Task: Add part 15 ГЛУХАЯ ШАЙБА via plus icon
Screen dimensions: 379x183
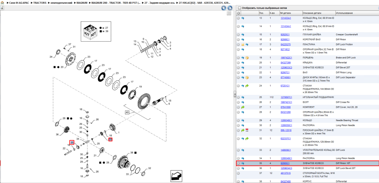Action: [x=238, y=35]
